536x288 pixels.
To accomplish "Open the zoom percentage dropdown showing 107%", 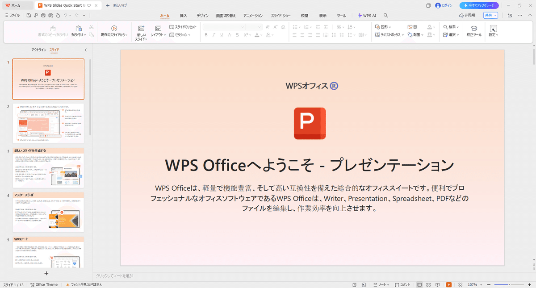I will coord(474,284).
